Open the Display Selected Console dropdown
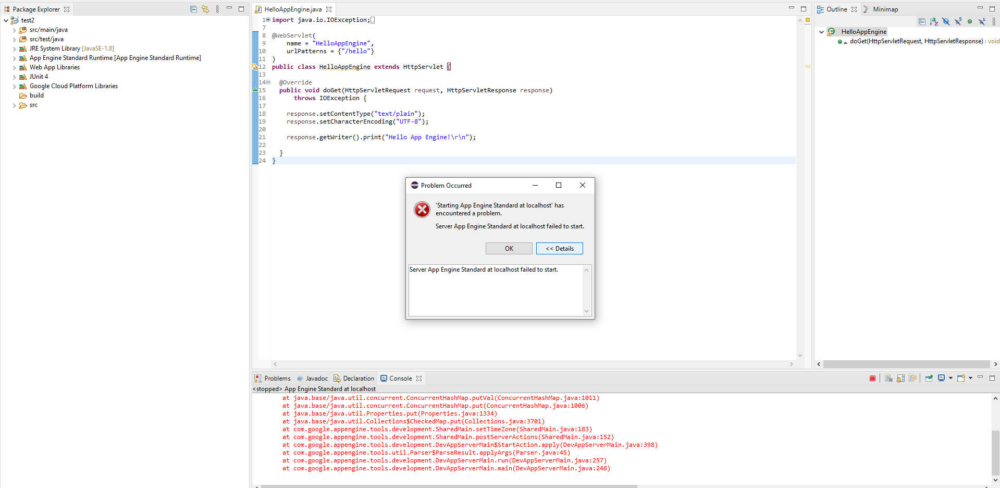This screenshot has width=1000, height=488. 950,378
